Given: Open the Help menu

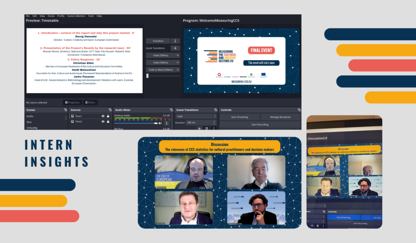Looking at the screenshot, I should click(x=99, y=16).
